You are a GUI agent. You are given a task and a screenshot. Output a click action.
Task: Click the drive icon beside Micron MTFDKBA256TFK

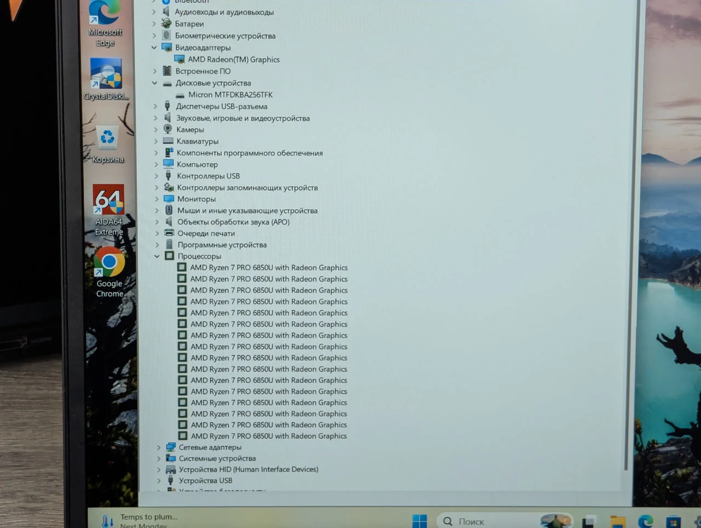click(180, 95)
